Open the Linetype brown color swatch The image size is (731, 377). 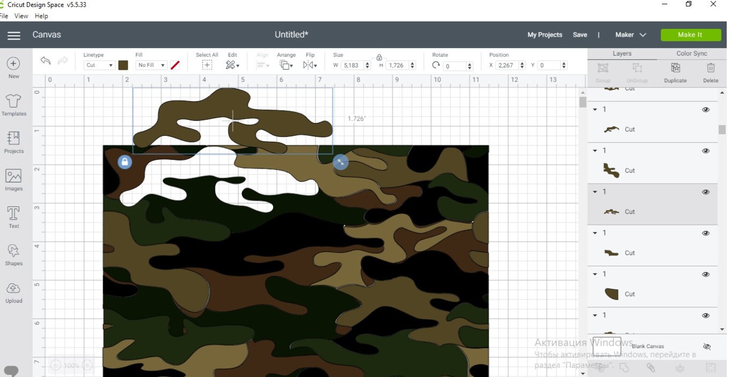click(123, 65)
